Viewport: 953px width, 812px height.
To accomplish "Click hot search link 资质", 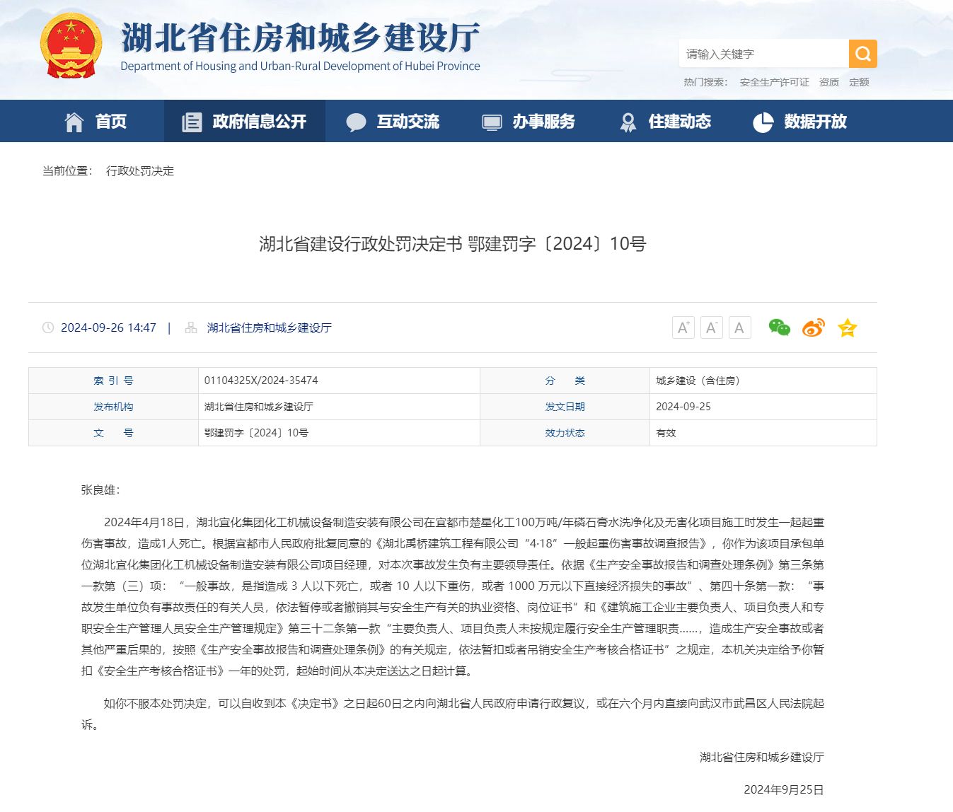I will pos(829,82).
